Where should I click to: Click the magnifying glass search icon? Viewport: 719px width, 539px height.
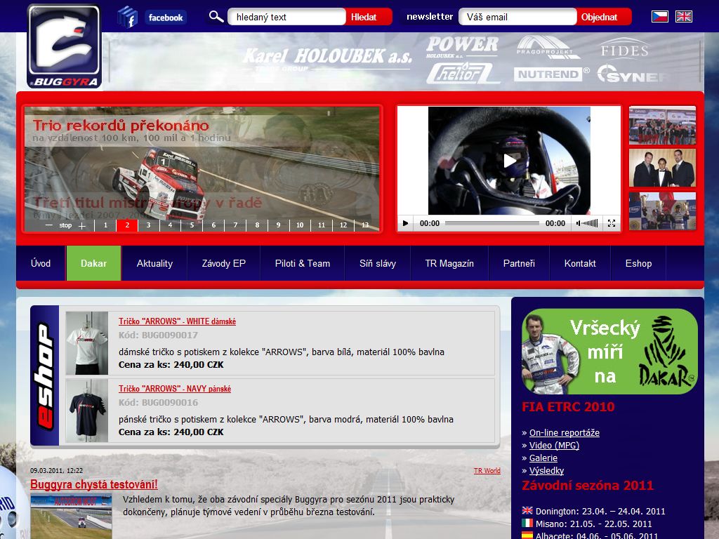[216, 17]
